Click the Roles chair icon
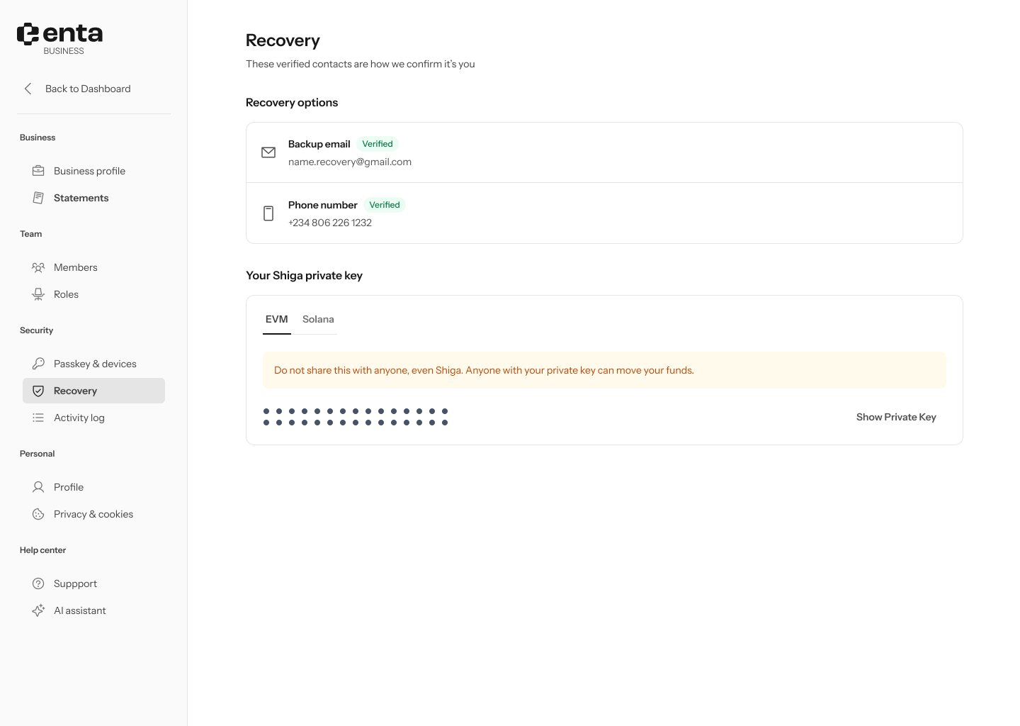 38,294
